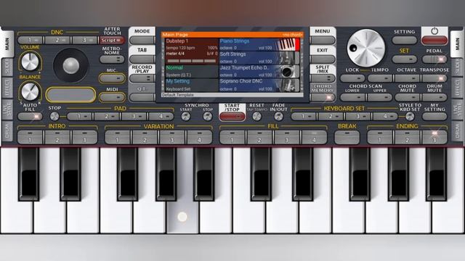465x261 pixels.
Task: Click the After Touch Script button
Action: [x=112, y=41]
